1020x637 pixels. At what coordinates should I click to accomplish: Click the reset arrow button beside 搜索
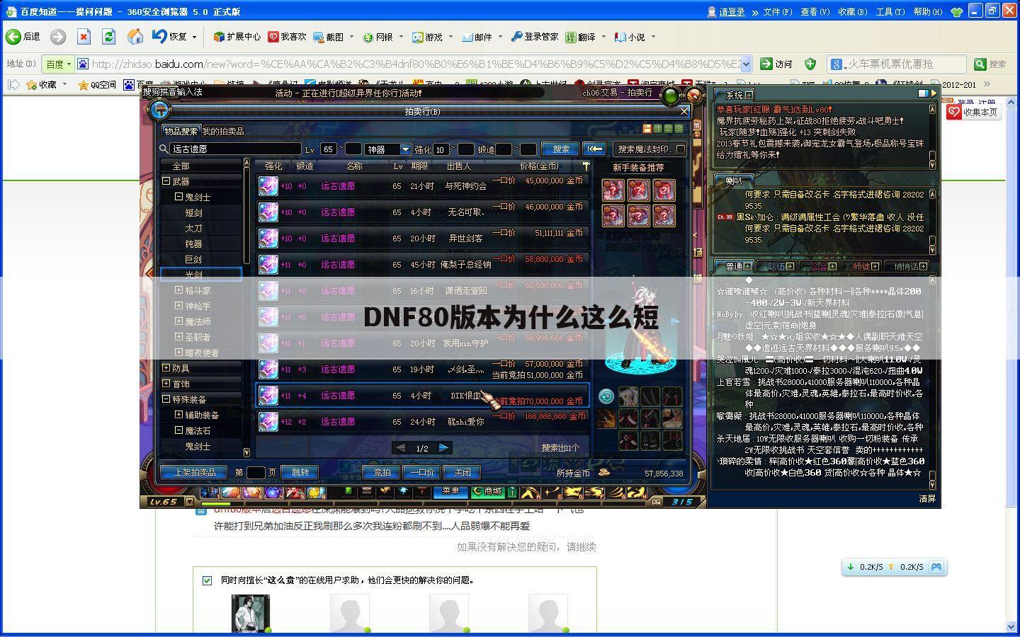coord(594,149)
